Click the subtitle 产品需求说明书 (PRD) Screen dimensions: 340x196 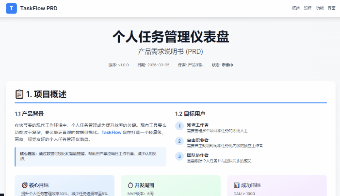pyautogui.click(x=171, y=51)
